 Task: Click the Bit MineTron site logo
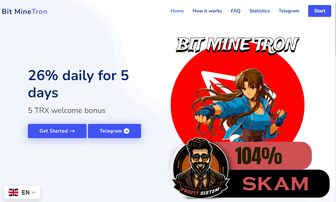[24, 11]
